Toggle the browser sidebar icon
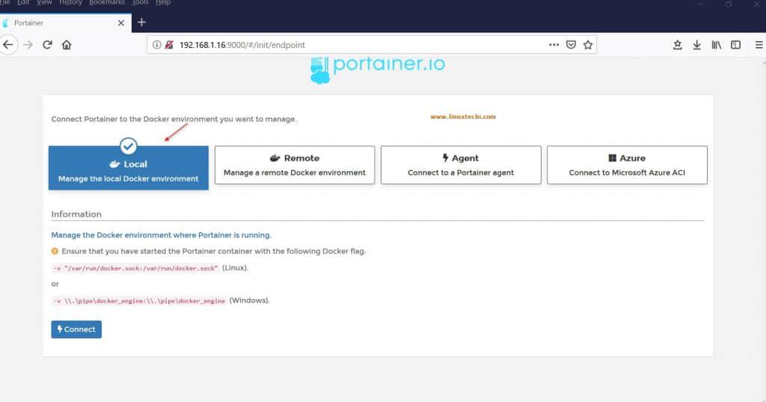766x402 pixels. pos(735,45)
